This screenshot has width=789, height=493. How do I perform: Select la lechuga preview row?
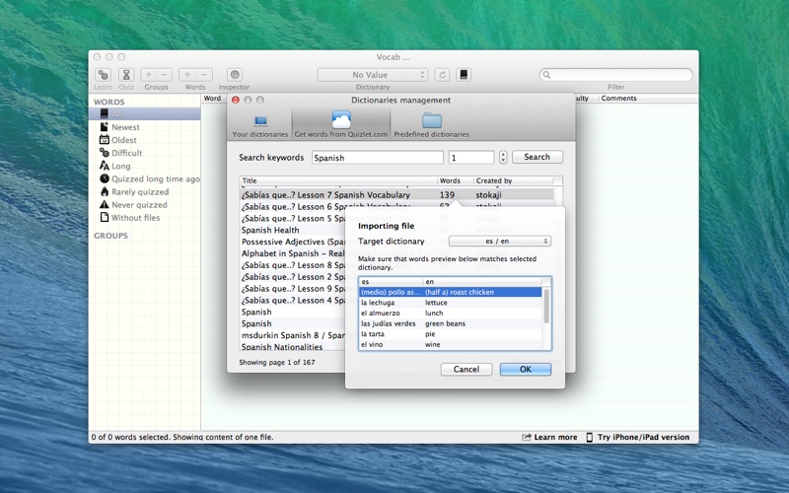coord(451,303)
